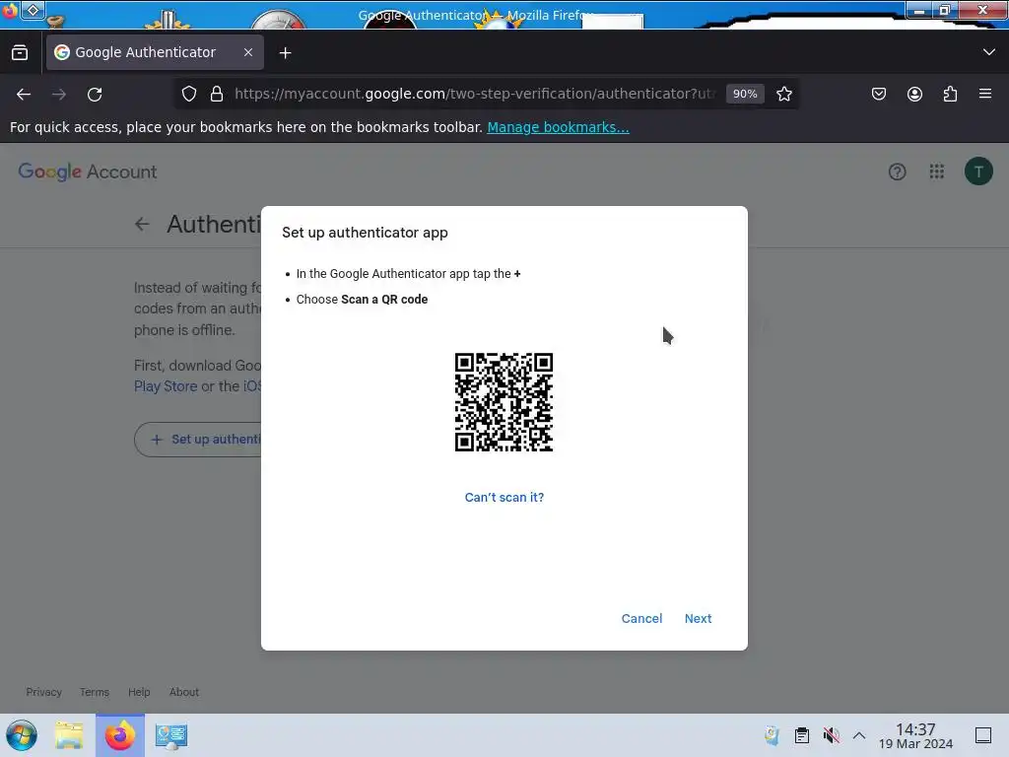The image size is (1009, 757).
Task: Open the tracking protection shield icon
Action: 188,94
